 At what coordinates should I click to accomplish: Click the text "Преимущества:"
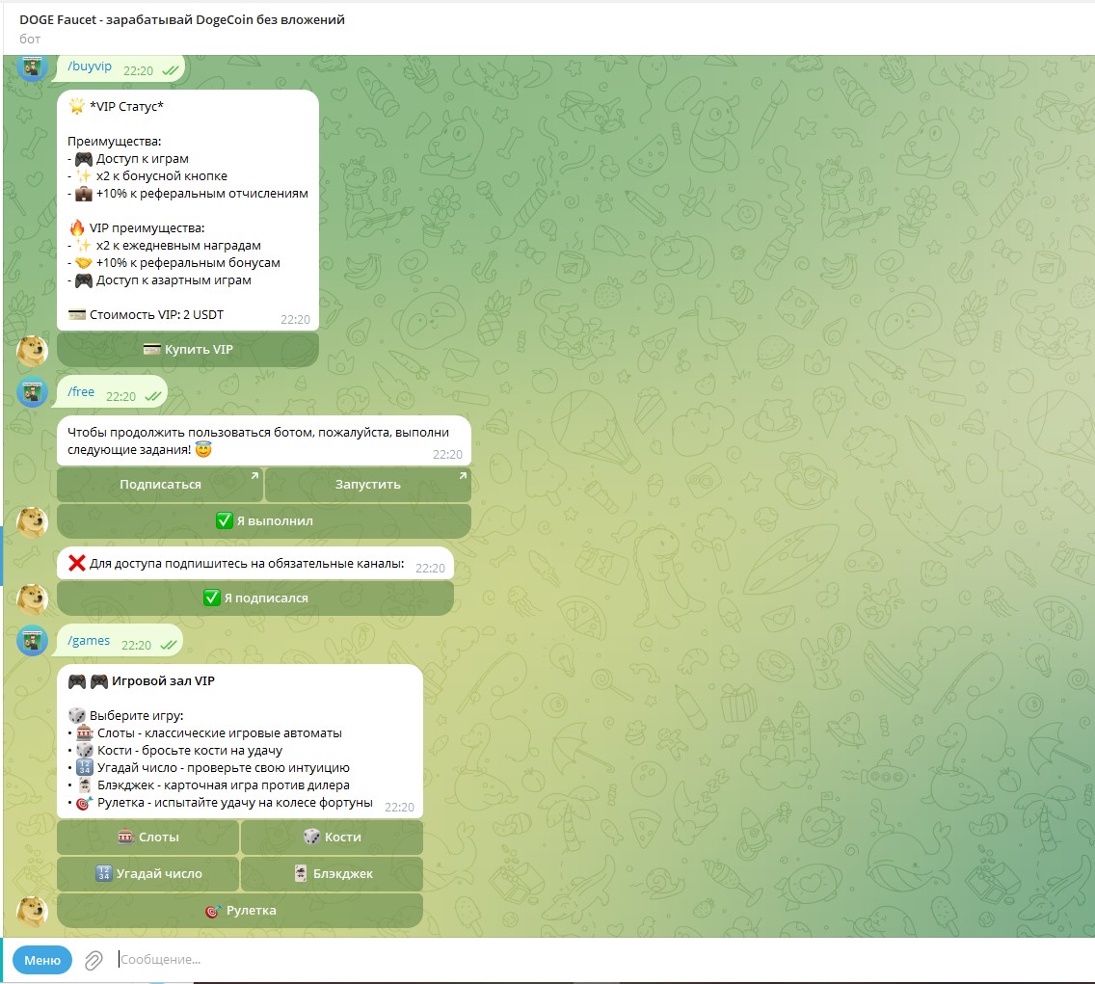[x=115, y=141]
